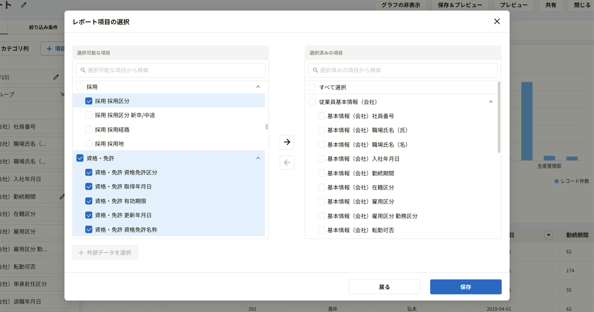The width and height of the screenshot is (594, 312).
Task: Click the レコード件数 chart legend
Action: click(x=572, y=181)
